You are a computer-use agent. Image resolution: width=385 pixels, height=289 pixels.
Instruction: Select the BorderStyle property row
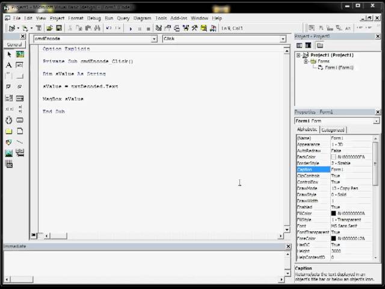click(x=334, y=163)
